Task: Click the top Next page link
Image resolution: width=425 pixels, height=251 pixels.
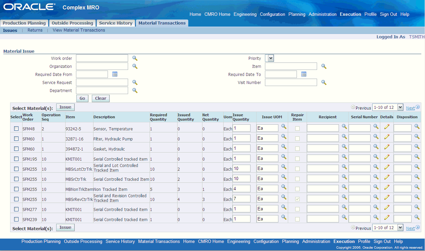Action: pyautogui.click(x=410, y=108)
